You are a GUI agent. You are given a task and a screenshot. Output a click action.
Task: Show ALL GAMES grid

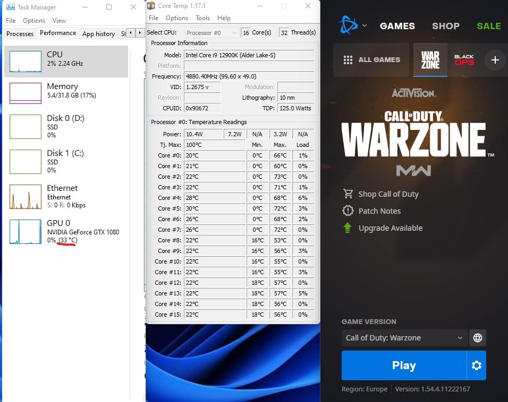coord(371,60)
